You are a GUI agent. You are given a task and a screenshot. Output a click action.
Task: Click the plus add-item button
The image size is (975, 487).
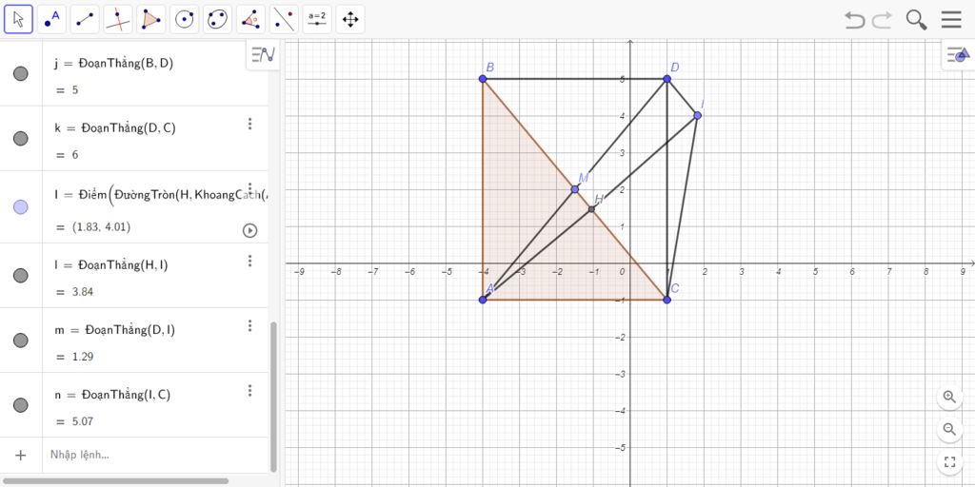point(21,456)
